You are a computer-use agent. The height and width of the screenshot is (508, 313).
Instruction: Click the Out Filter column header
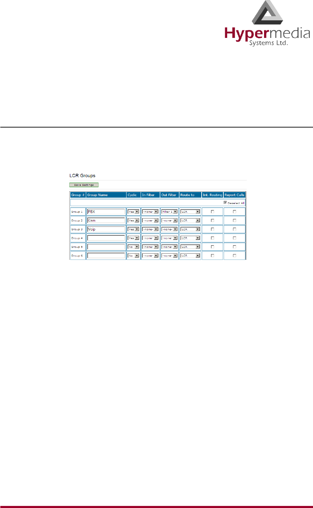coord(170,195)
